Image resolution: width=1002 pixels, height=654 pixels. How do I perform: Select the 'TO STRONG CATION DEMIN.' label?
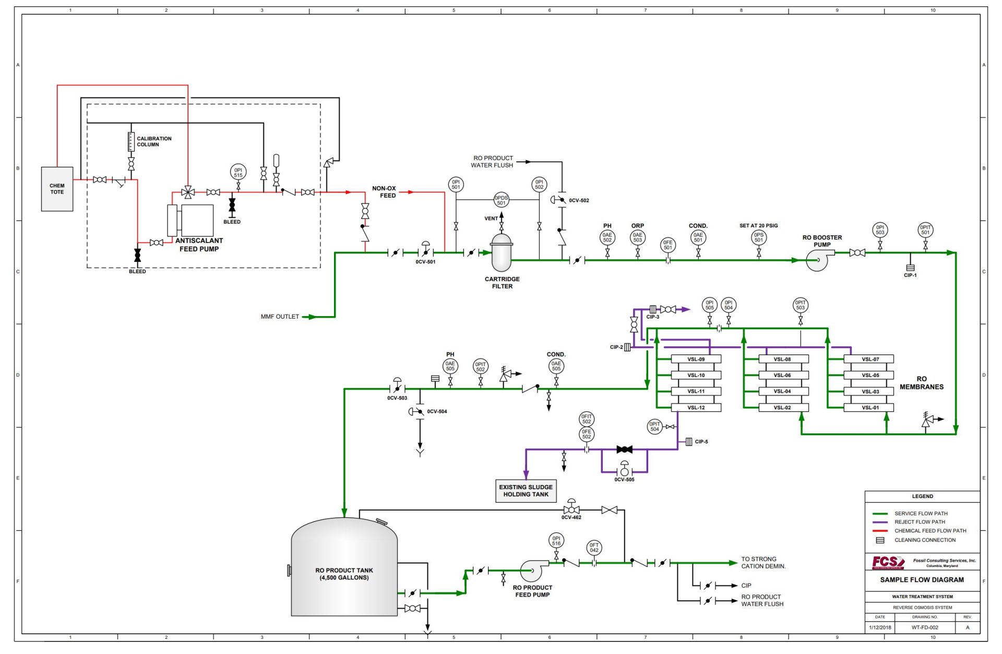(x=763, y=563)
